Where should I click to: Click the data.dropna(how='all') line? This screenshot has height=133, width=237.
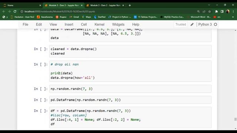[73, 78]
